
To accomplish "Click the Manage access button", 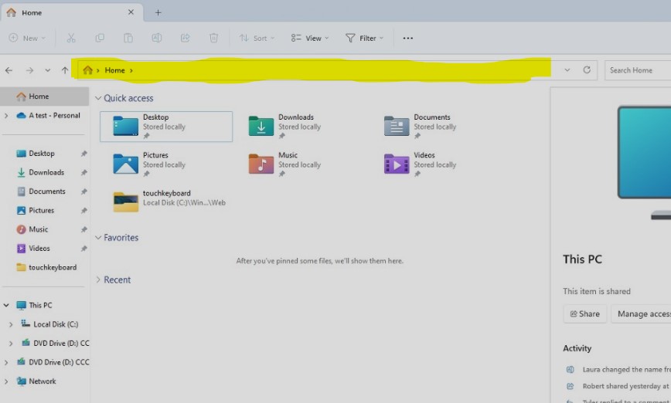I will (641, 313).
